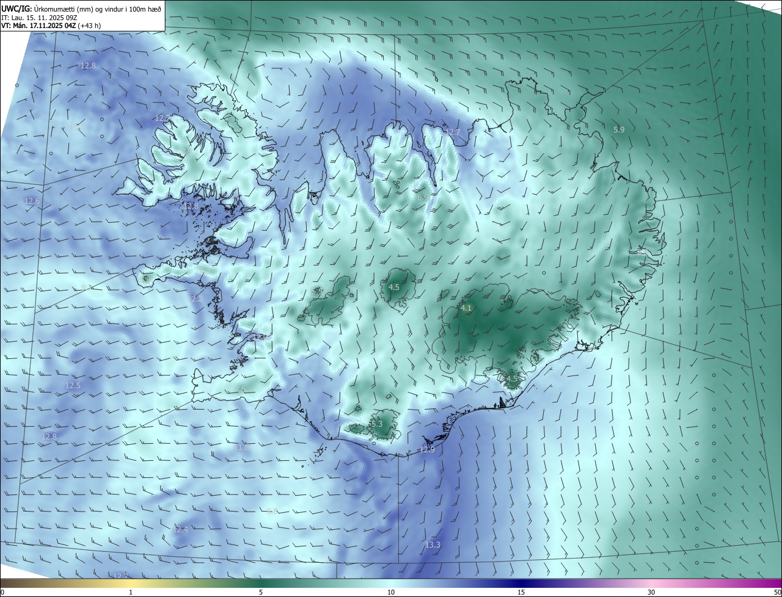Click the IT: Lau. 15. 11. 2025 09Z line
The height and width of the screenshot is (597, 782).
[38, 18]
